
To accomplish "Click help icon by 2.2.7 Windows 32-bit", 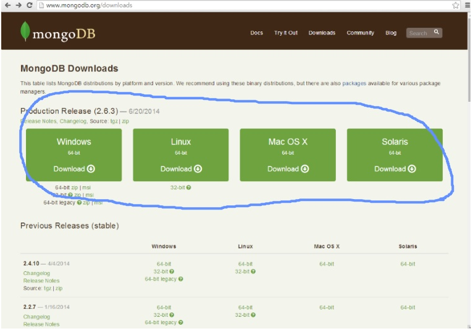I will (172, 315).
